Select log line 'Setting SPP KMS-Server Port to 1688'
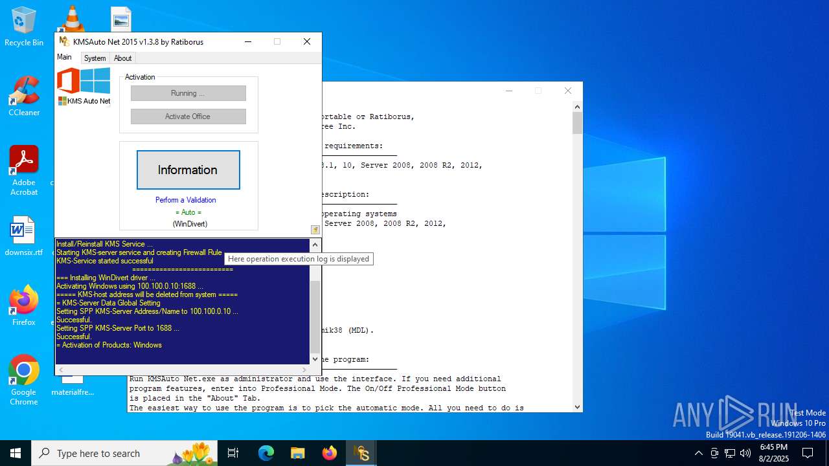The width and height of the screenshot is (829, 466). (117, 328)
